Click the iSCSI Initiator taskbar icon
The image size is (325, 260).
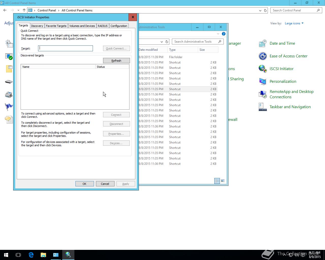point(68,255)
